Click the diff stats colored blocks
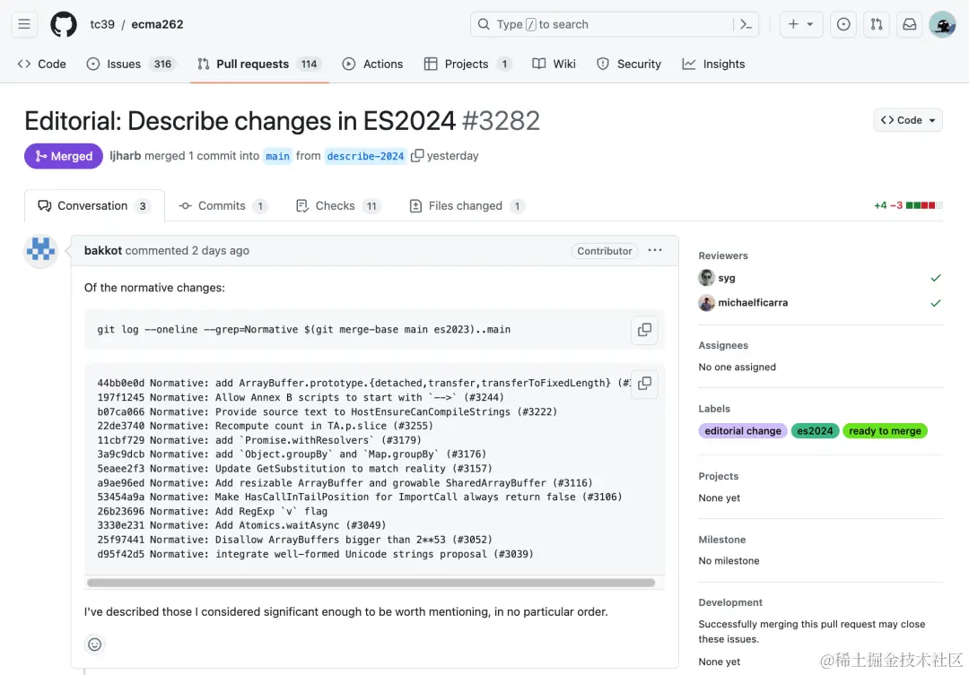 [x=923, y=205]
